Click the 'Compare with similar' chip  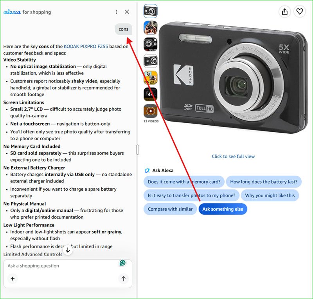click(170, 209)
